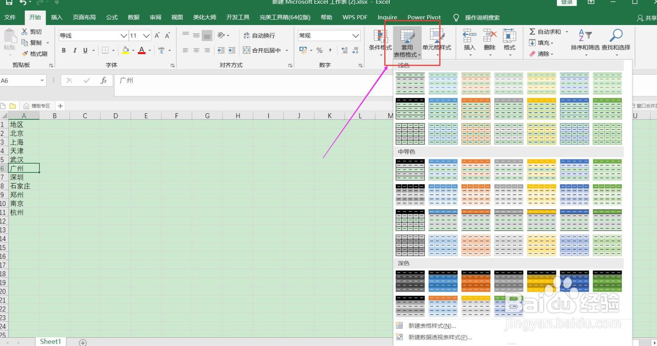Choose first dark black table style

tap(410, 281)
